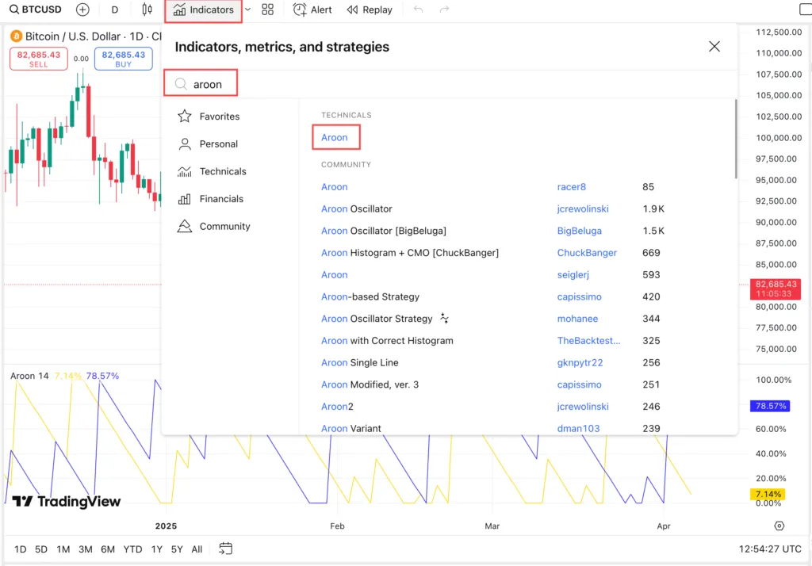Open author TheBacktest... profile

pyautogui.click(x=588, y=341)
